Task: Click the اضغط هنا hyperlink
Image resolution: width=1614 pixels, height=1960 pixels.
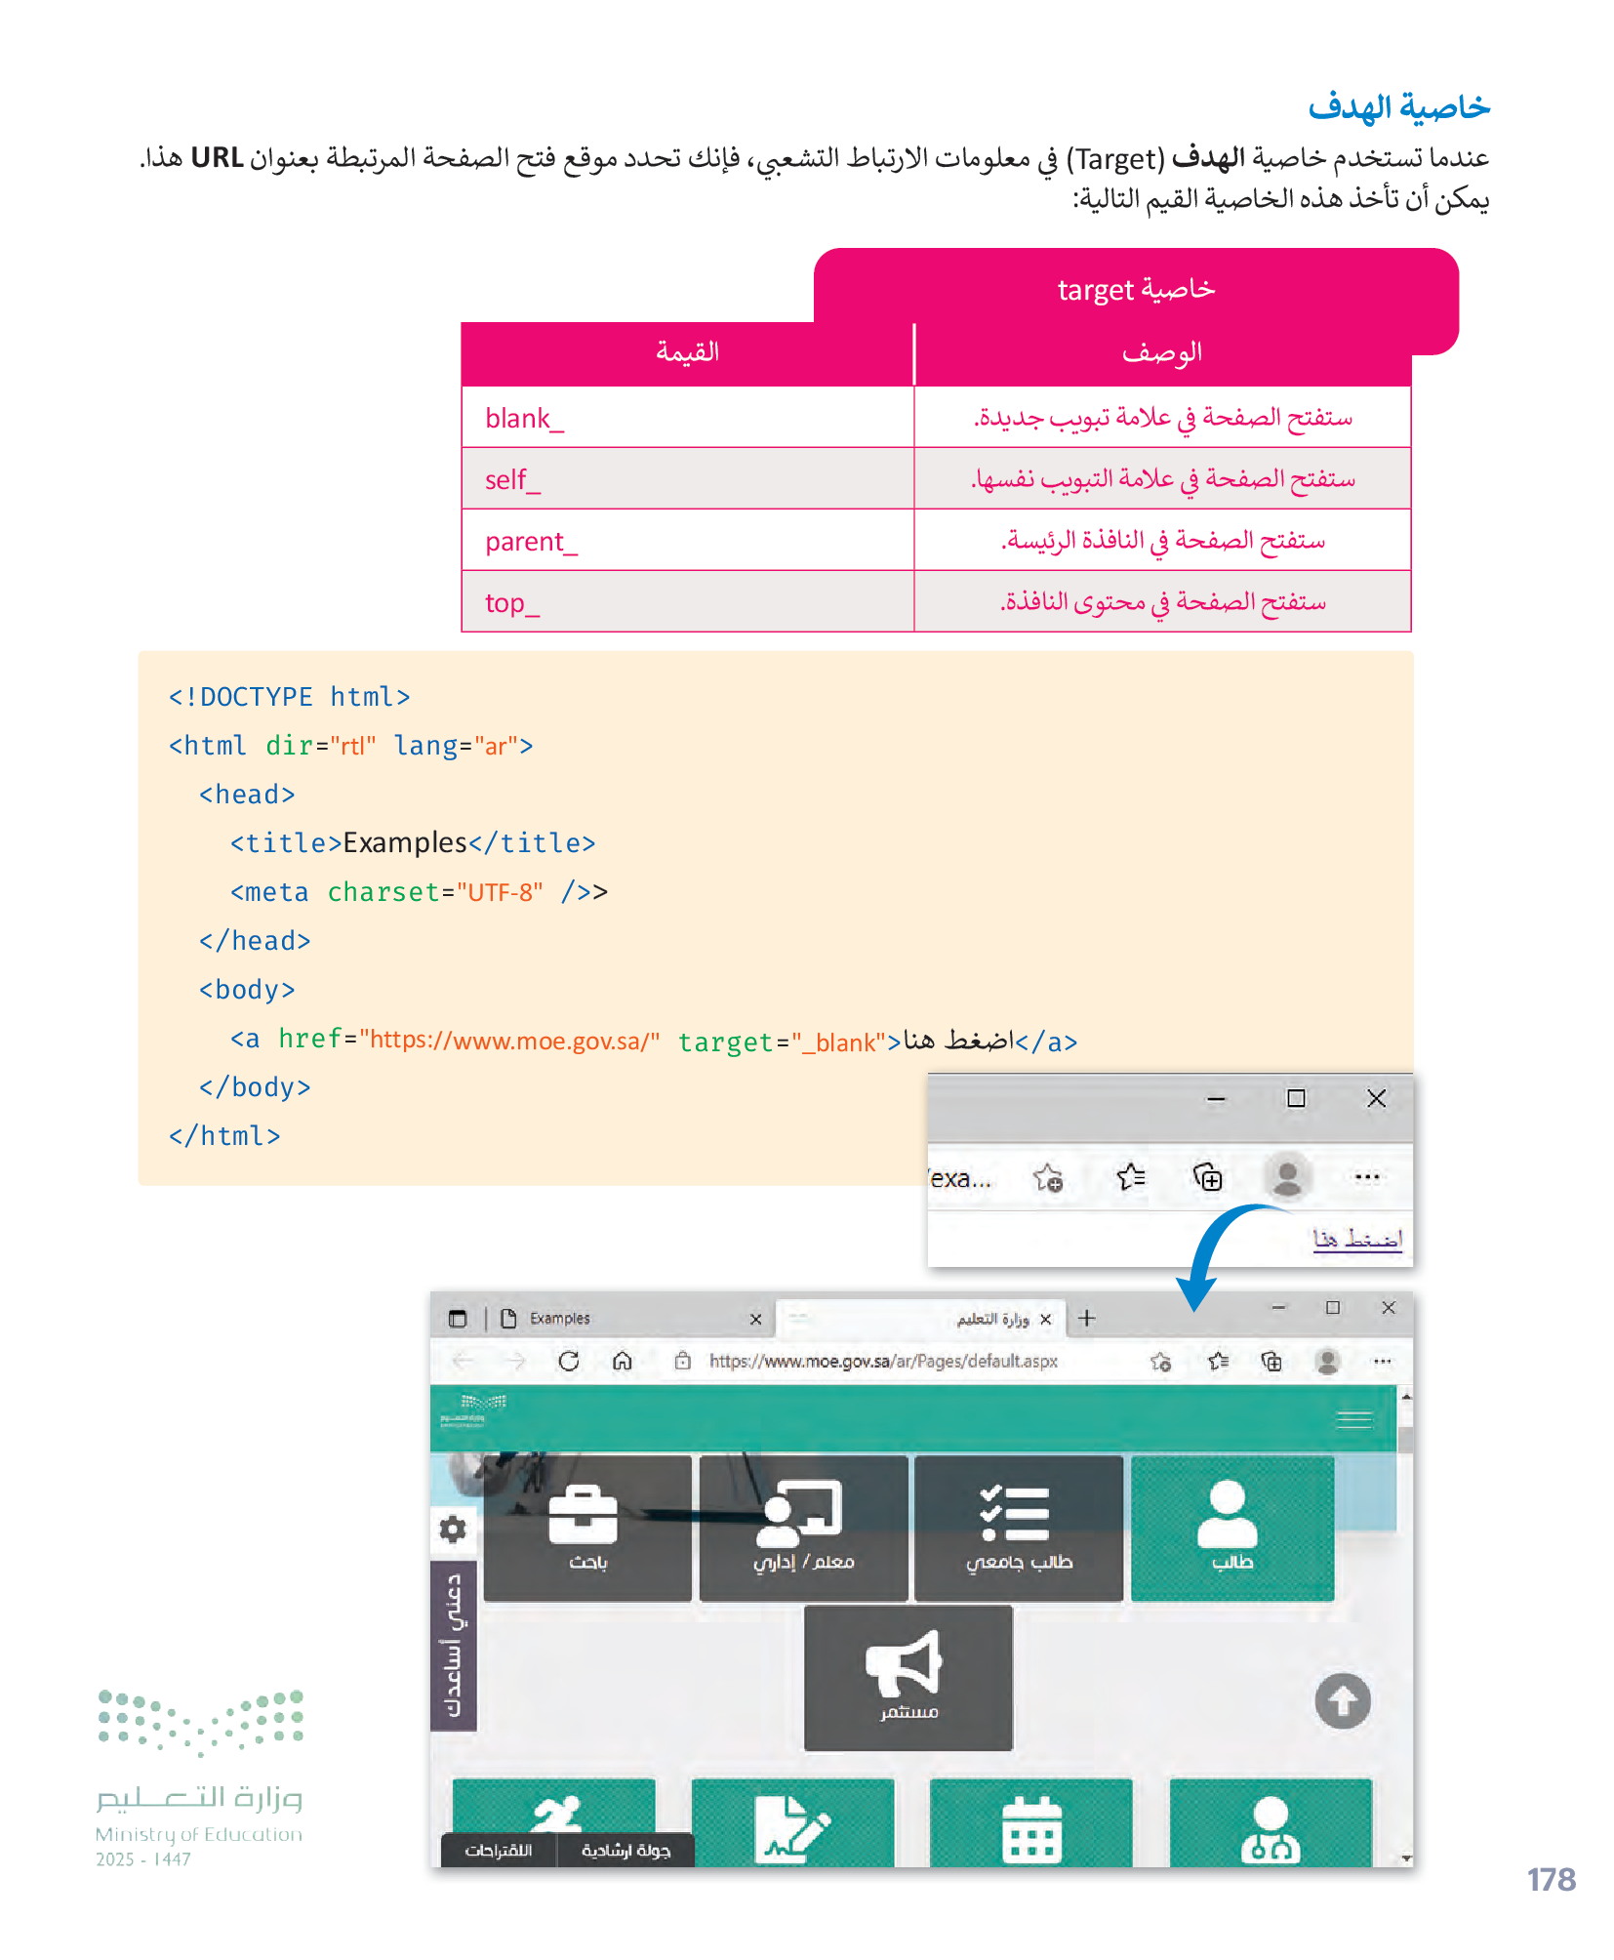Action: click(1356, 1239)
